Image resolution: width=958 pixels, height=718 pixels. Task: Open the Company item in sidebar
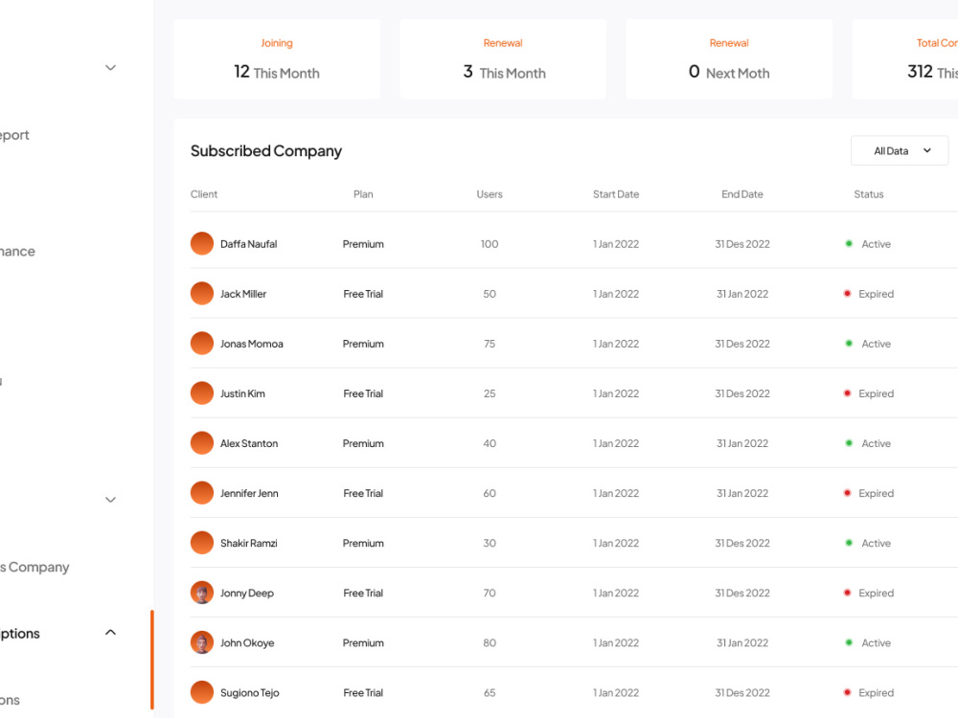34,567
